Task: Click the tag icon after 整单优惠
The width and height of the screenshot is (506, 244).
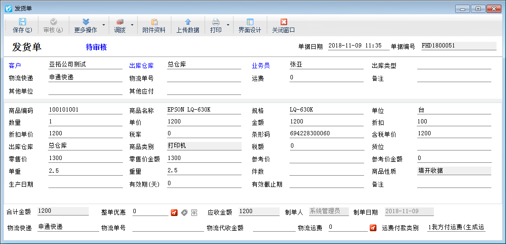Action: point(184,212)
